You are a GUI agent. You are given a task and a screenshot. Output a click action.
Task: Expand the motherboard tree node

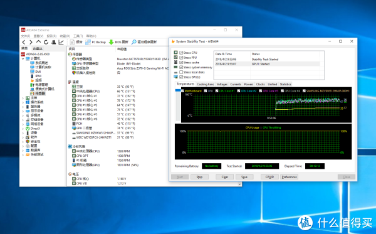tap(23, 98)
